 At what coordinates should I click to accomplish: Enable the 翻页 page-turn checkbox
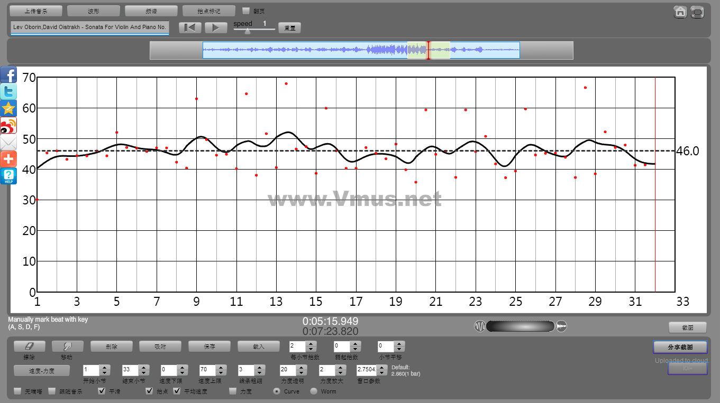pyautogui.click(x=245, y=11)
